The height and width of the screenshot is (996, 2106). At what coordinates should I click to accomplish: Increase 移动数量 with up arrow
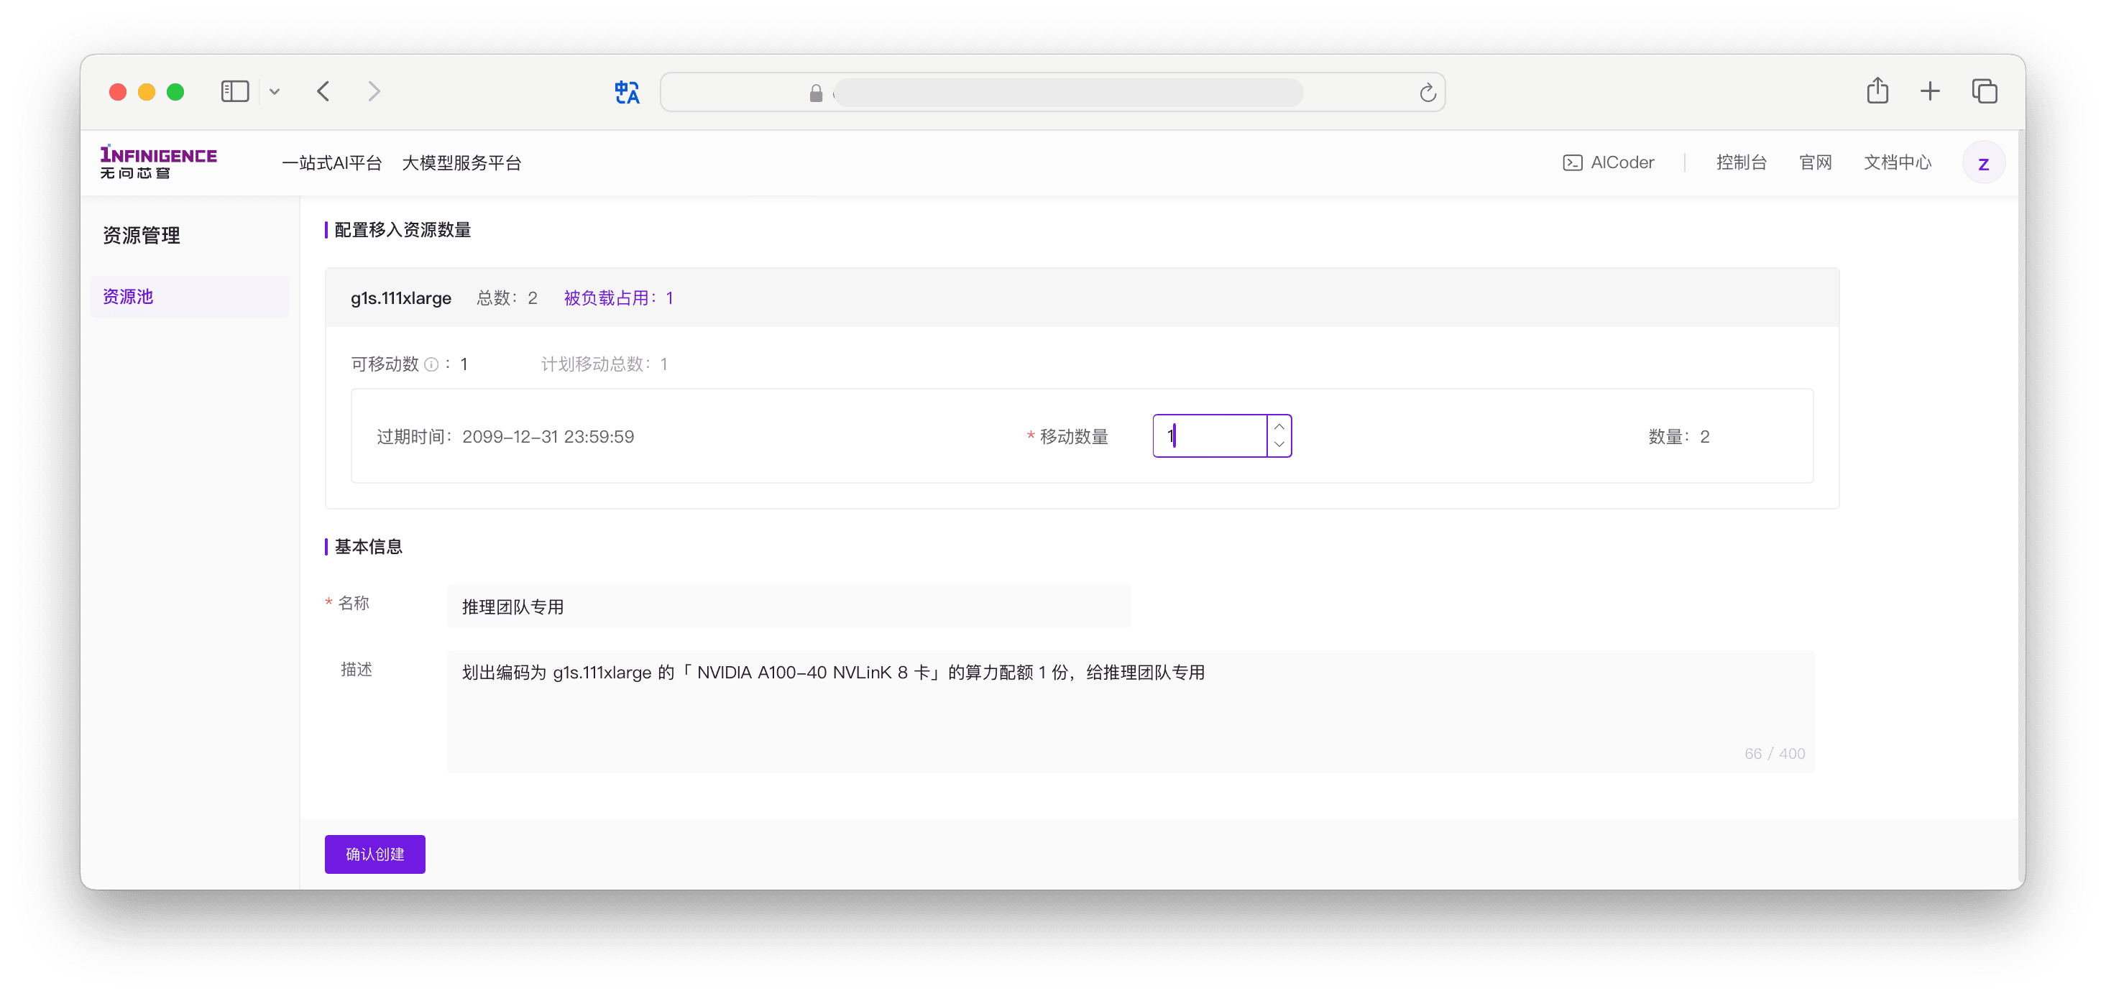tap(1279, 425)
